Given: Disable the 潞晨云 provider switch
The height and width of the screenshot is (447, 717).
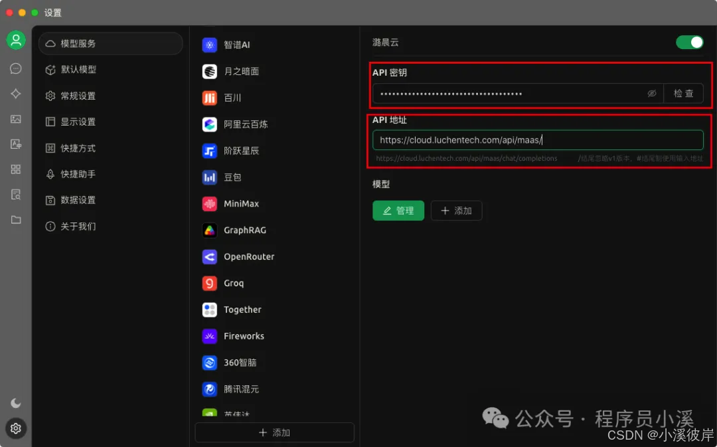Looking at the screenshot, I should 690,43.
